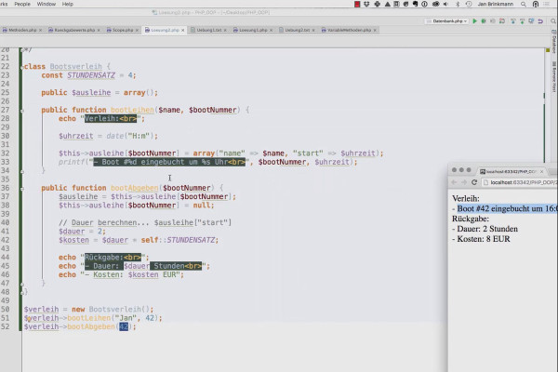
Task: Open Search Everywhere magnifier in IDE toolbar
Action: pos(553,21)
